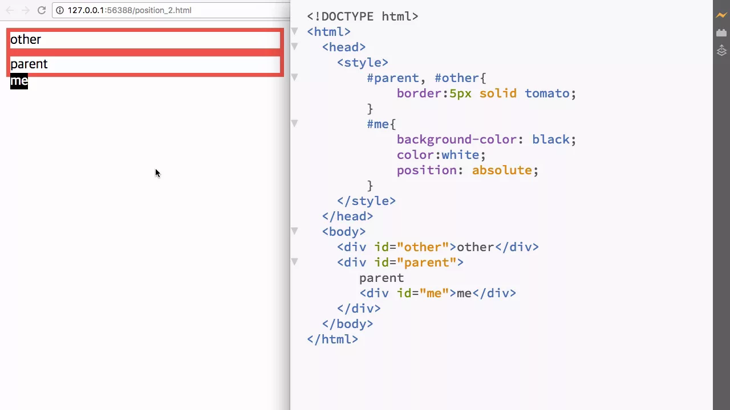
Task: Click the div id="me" code line
Action: coord(438,293)
